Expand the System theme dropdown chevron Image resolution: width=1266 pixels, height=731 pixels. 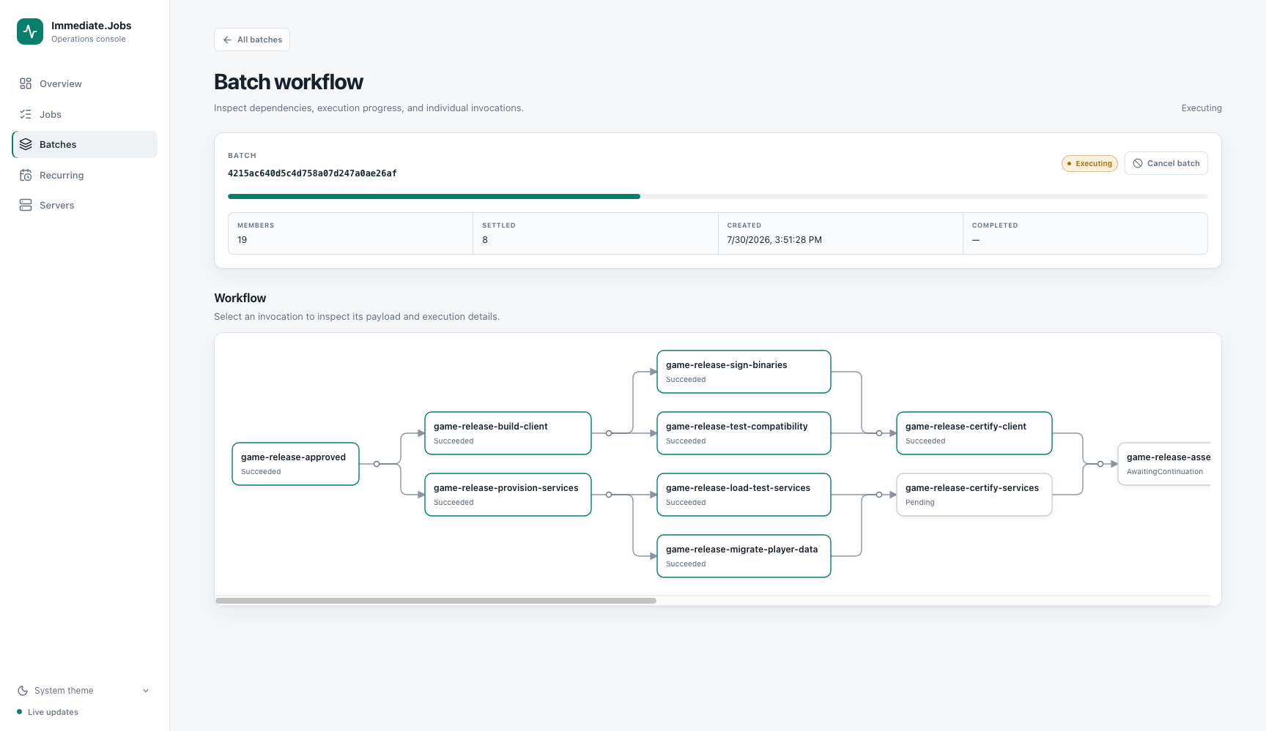(146, 691)
